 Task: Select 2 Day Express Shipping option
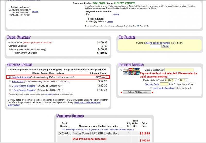(x=10, y=86)
